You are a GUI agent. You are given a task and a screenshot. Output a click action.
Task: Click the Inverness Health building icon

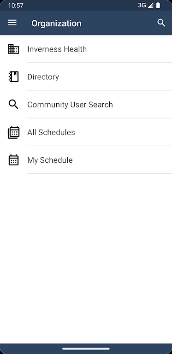[13, 49]
